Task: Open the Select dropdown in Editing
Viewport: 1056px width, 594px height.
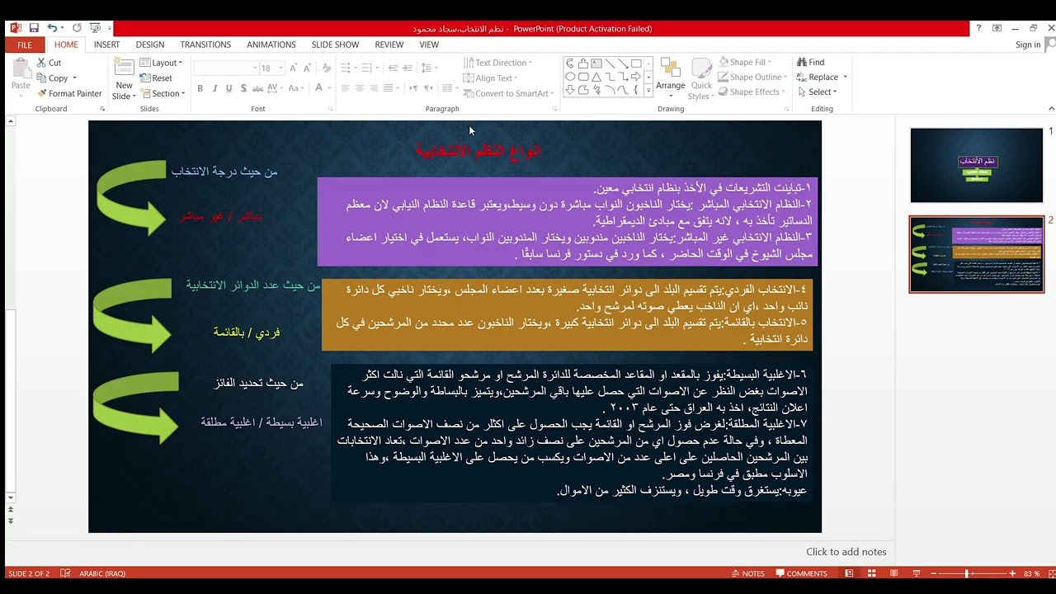Action: 817,92
